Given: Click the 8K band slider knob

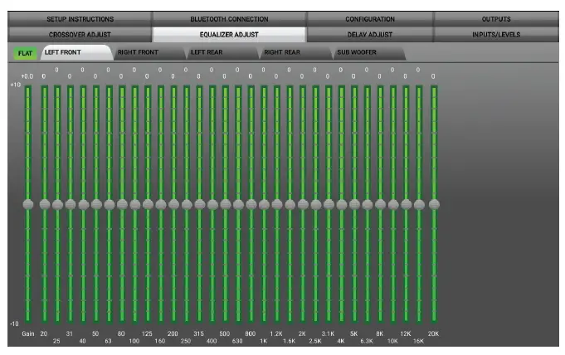Looking at the screenshot, I should 381,204.
